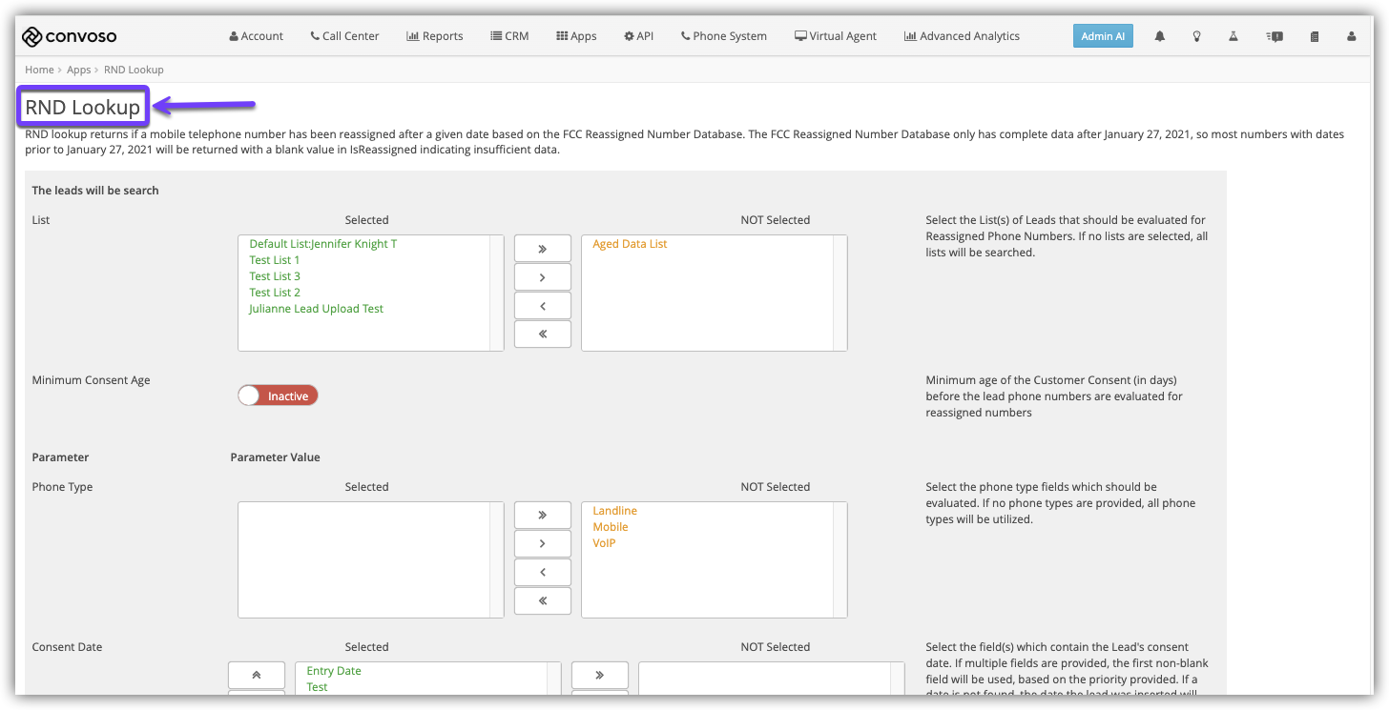Open the notifications bell icon
The height and width of the screenshot is (710, 1389).
pyautogui.click(x=1160, y=36)
